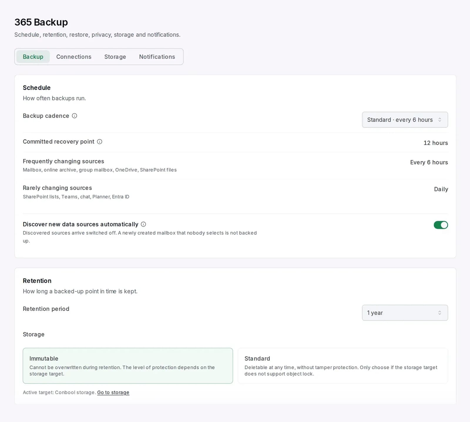The height and width of the screenshot is (422, 470).
Task: Click the Schedule section heading
Action: coord(37,88)
